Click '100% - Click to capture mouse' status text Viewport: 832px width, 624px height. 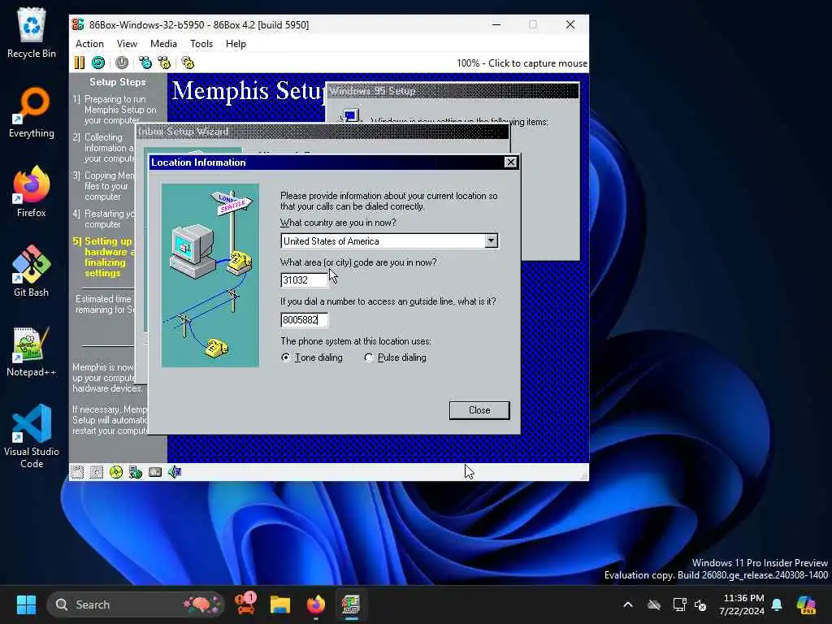point(522,63)
